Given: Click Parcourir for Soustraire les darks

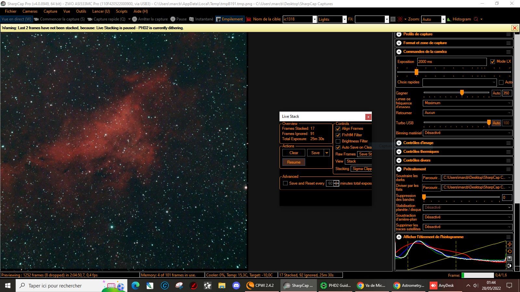Looking at the screenshot, I should pos(431,178).
